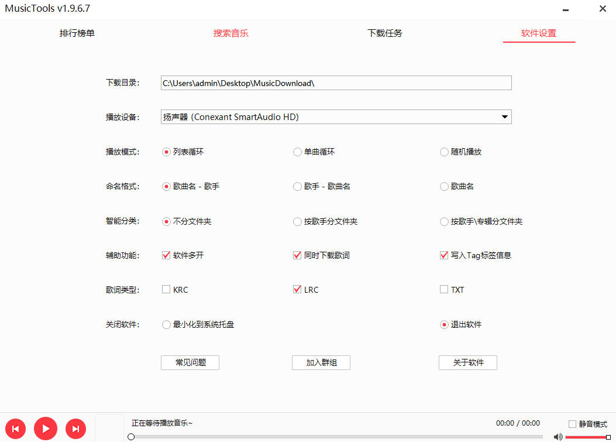Enable the 单曲循环 playback mode
Image resolution: width=616 pixels, height=442 pixels.
(x=297, y=151)
